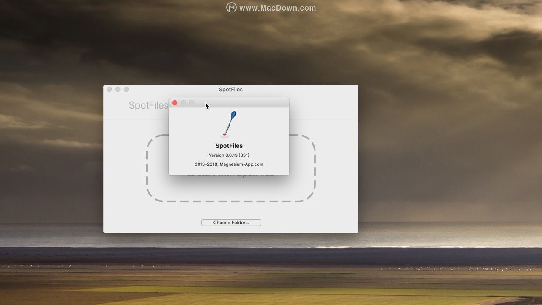This screenshot has width=542, height=305.
Task: Click the SpotFiles dart app icon
Action: coord(229,124)
